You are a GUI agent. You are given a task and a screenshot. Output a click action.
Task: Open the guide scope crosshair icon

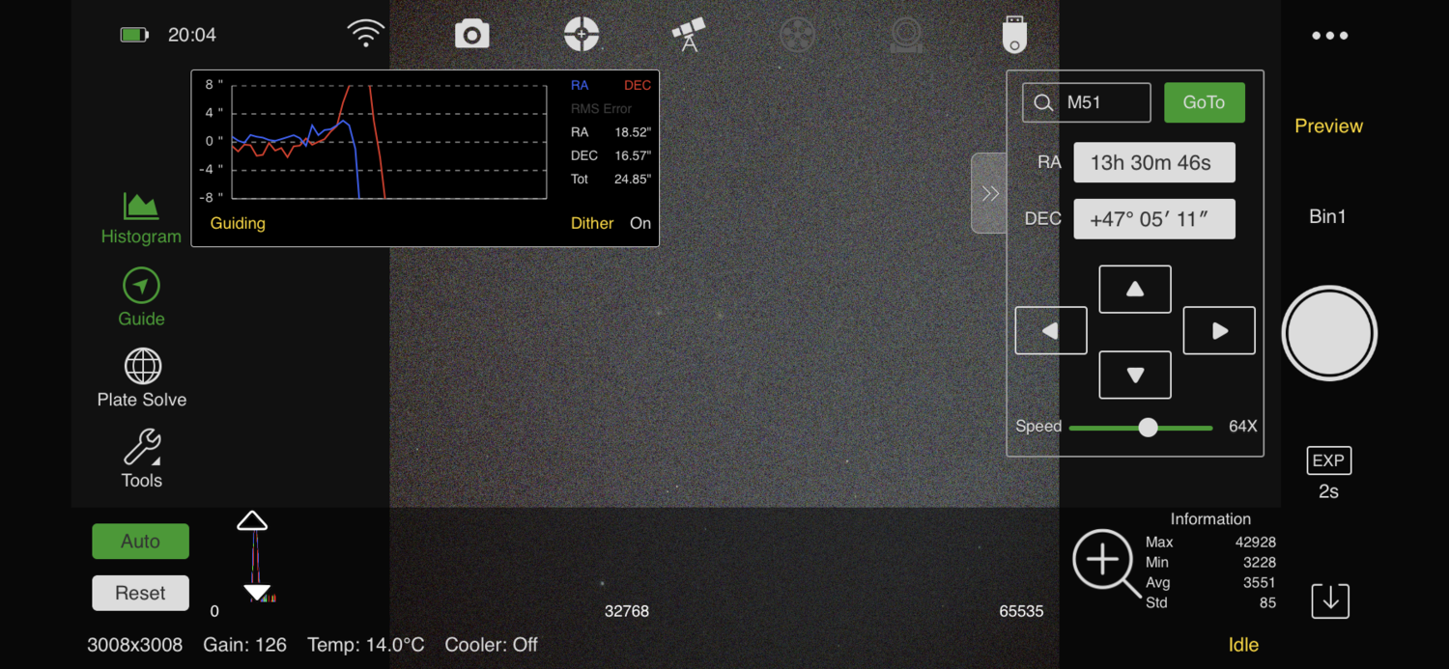pos(582,35)
